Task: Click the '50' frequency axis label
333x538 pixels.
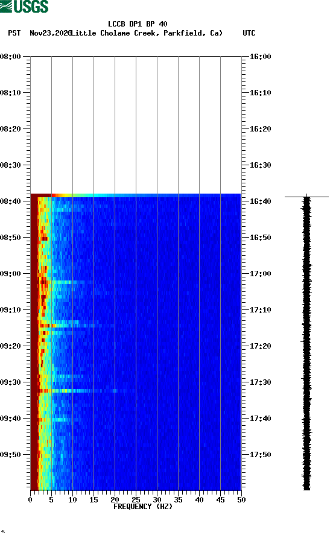Action: (241, 500)
